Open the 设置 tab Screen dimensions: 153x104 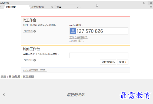(59, 7)
